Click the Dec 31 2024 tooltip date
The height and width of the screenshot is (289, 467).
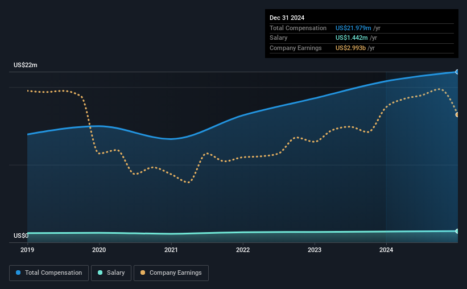tap(287, 18)
